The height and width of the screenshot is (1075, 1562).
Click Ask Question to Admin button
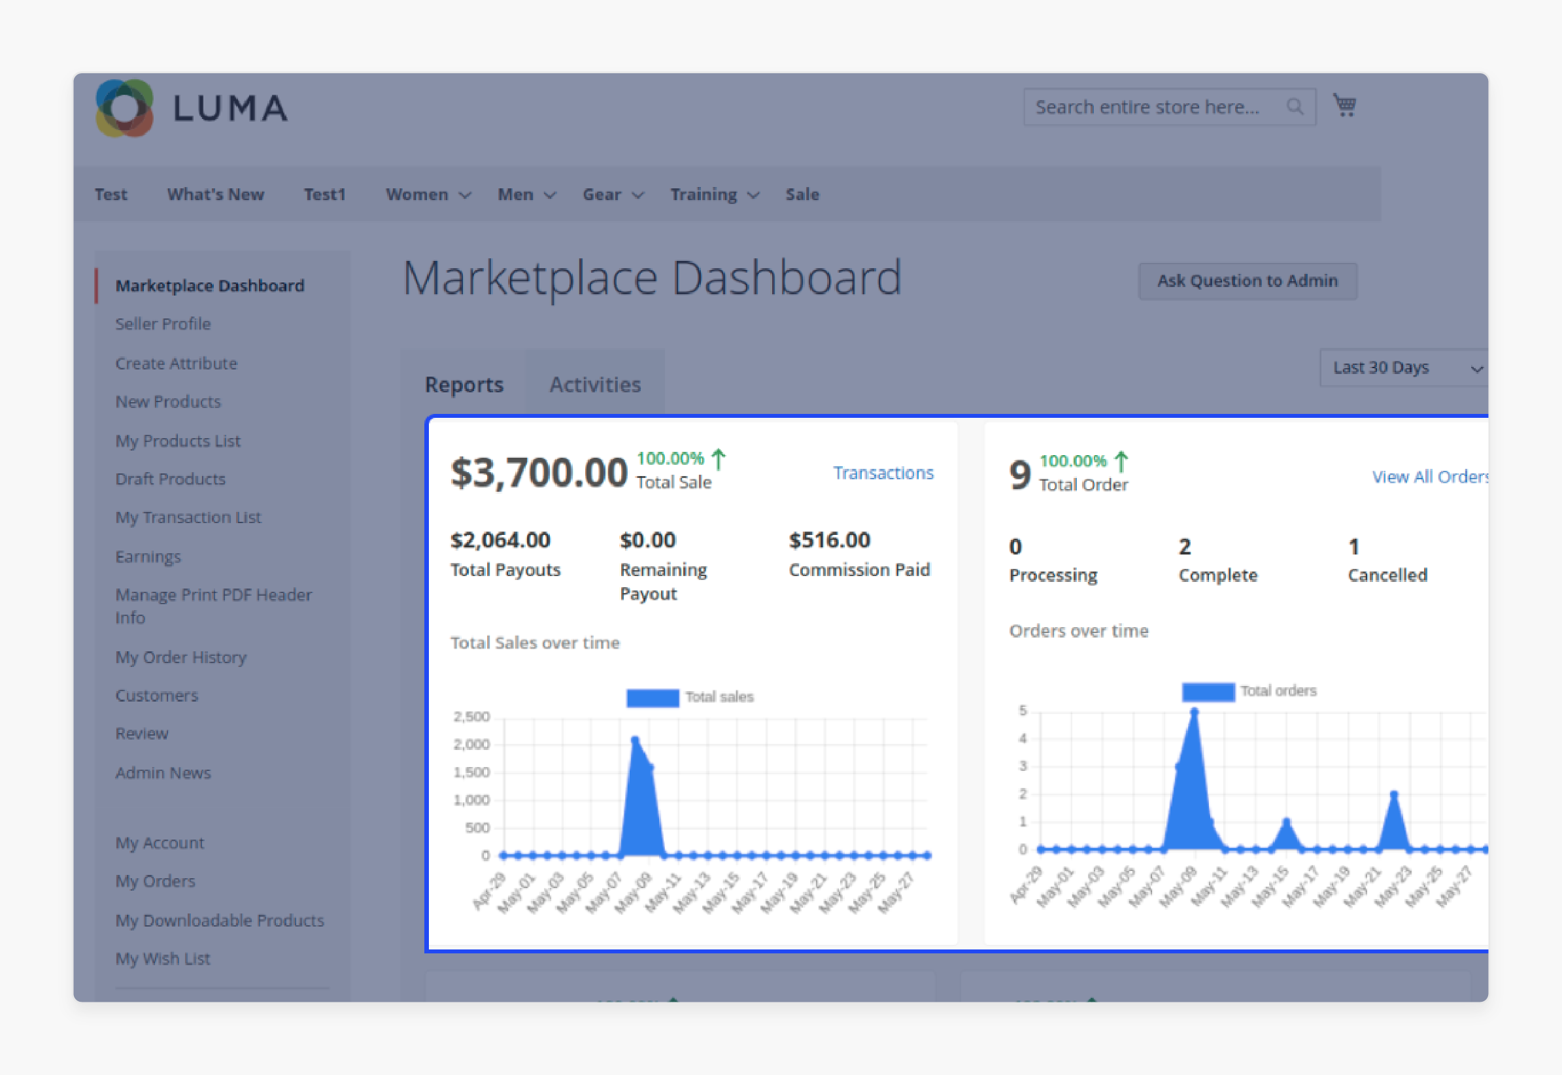1248,281
